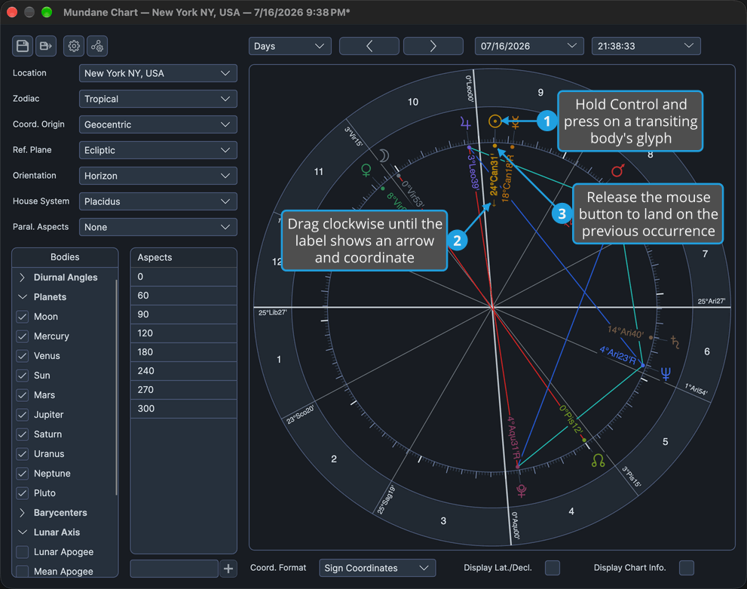Click the green Venus glyph in the chart

366,170
